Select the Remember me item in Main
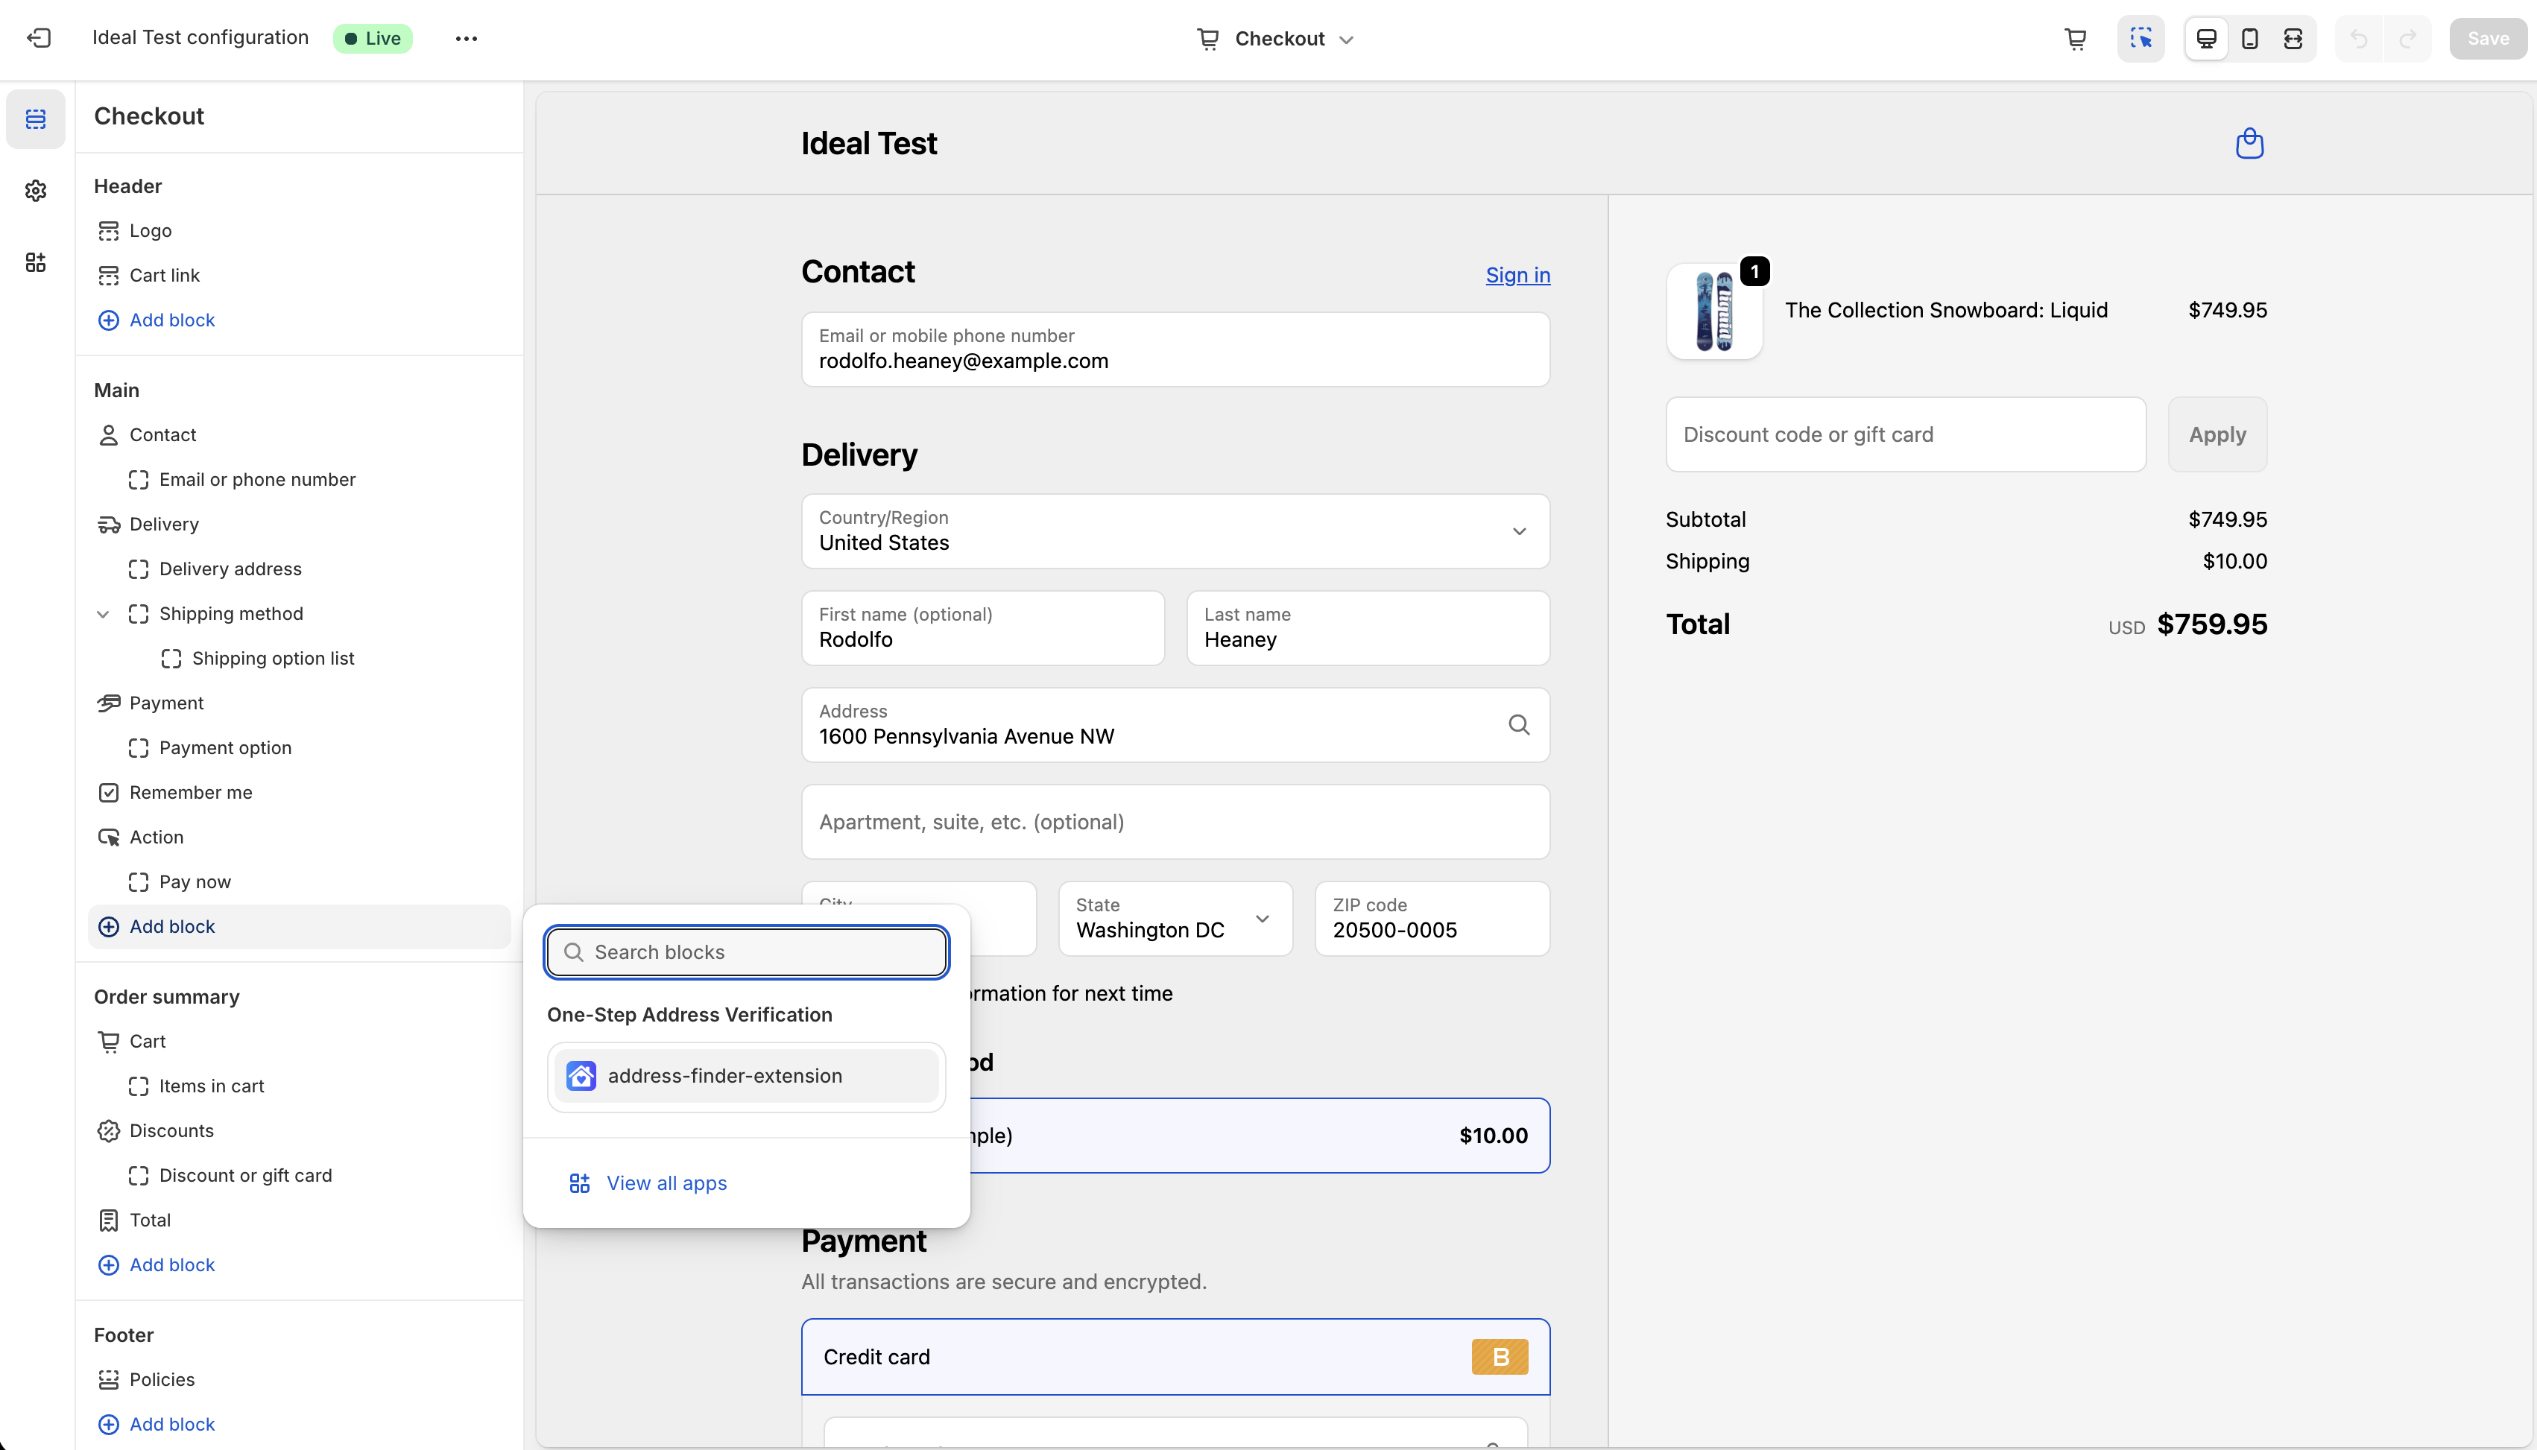 tap(192, 792)
